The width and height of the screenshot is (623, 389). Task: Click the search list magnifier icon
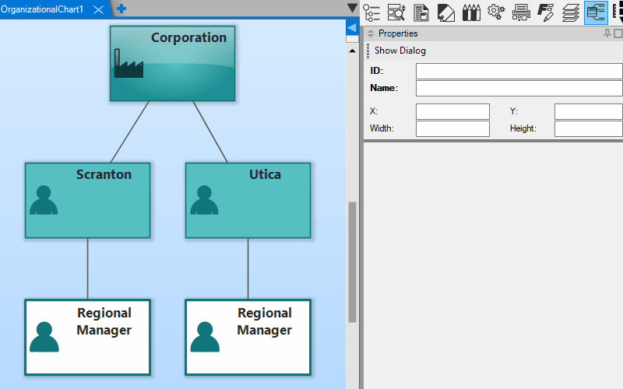coord(396,12)
